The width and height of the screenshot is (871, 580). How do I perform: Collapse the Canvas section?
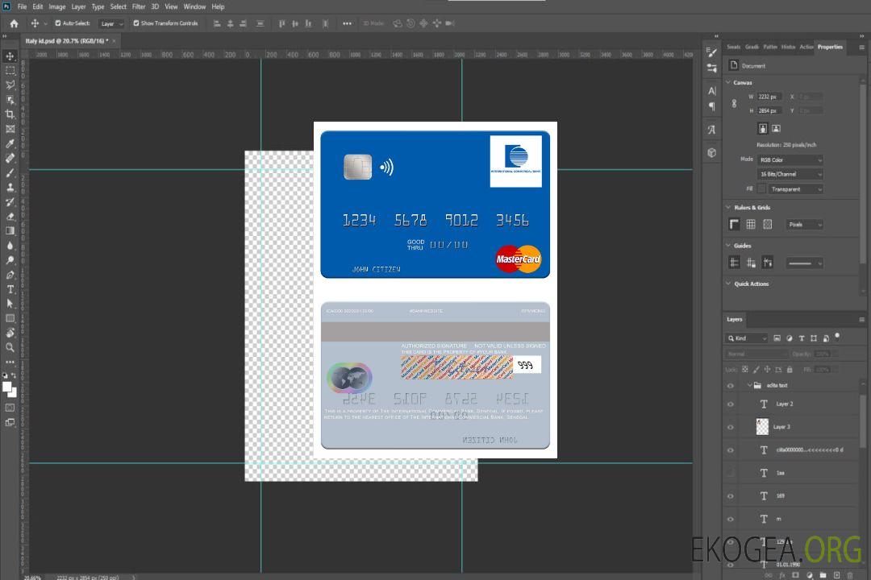coord(728,82)
